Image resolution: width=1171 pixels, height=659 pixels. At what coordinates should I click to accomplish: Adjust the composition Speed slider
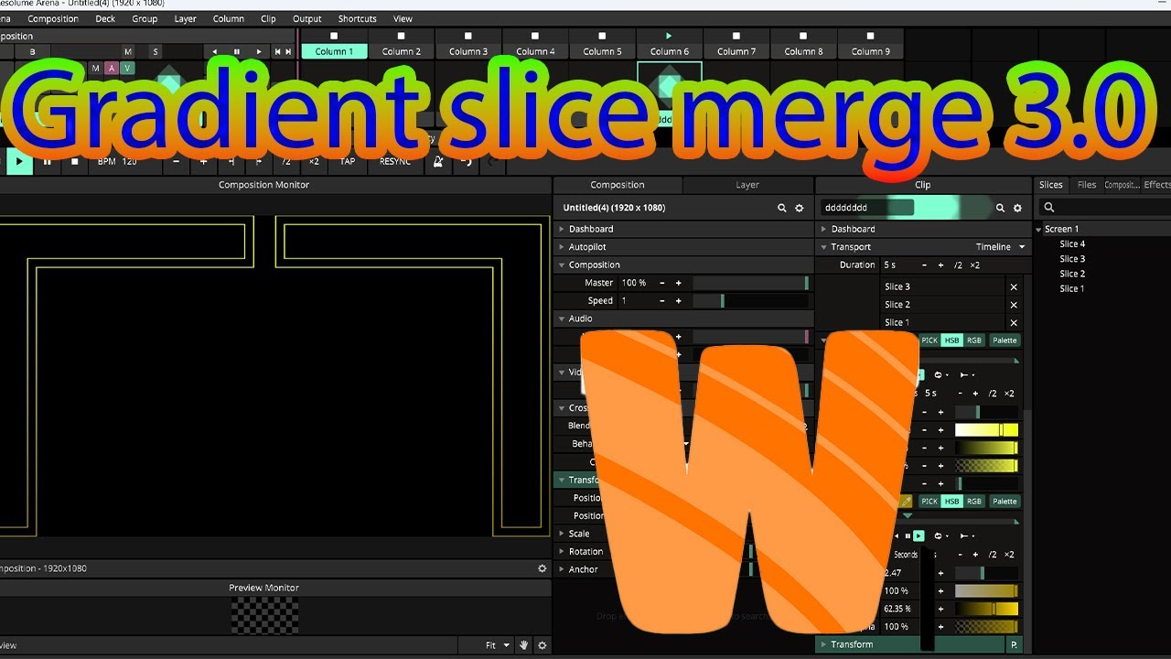[x=751, y=301]
